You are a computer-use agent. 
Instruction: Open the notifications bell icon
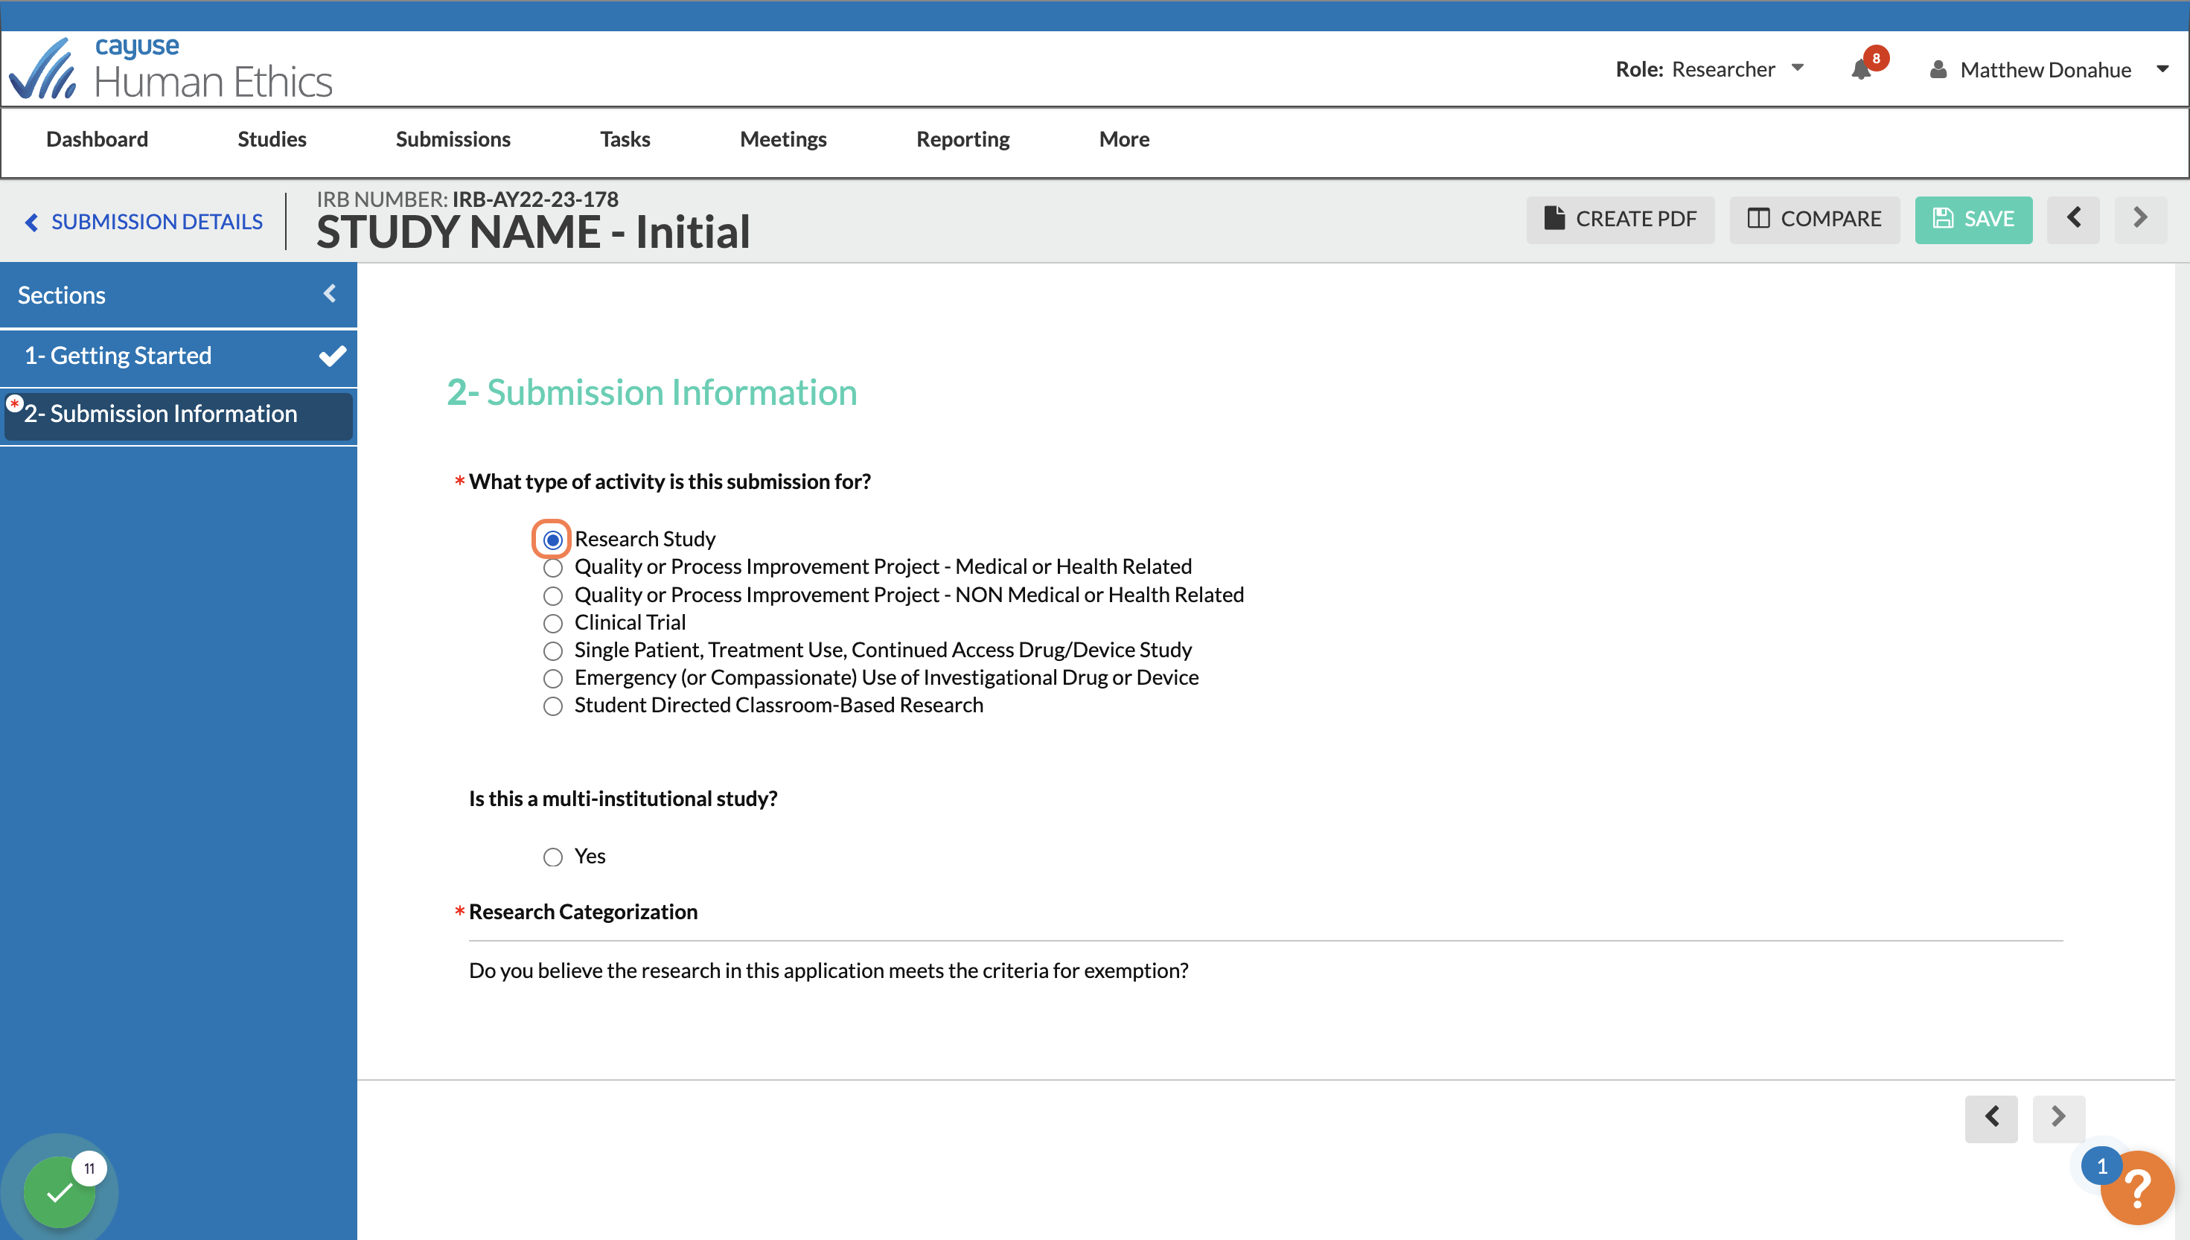[1860, 70]
